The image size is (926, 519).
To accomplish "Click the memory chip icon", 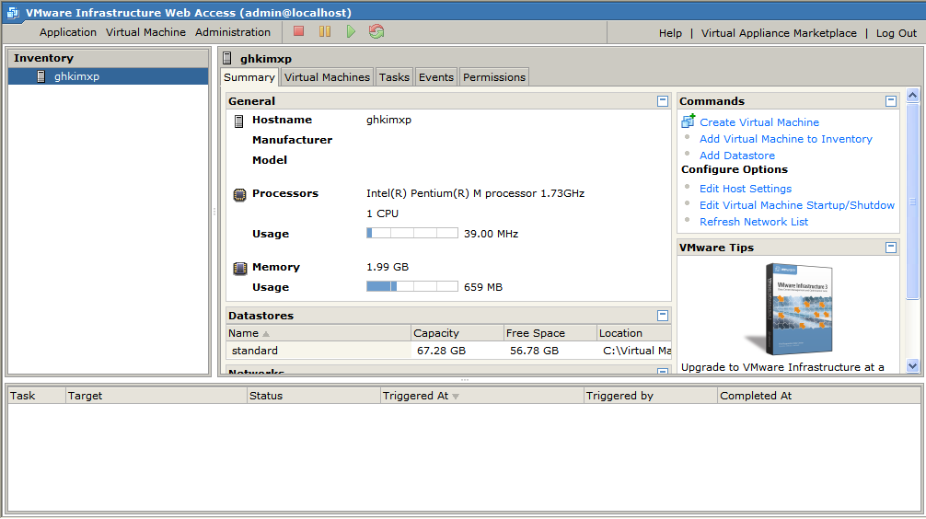I will coord(239,268).
